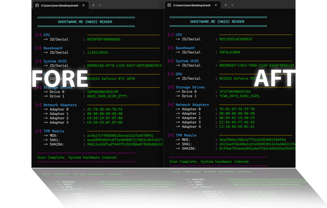Click Drive 1 value YCWA_OXF8_826V_ZAZ5.
This screenshot has height=208, width=327.
coord(240,96)
